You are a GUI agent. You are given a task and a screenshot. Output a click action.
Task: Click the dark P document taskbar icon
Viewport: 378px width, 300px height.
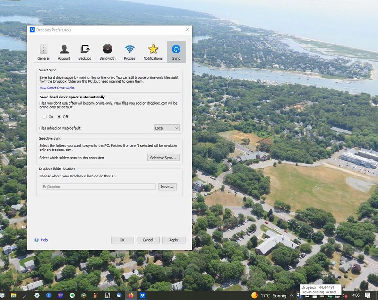107,295
